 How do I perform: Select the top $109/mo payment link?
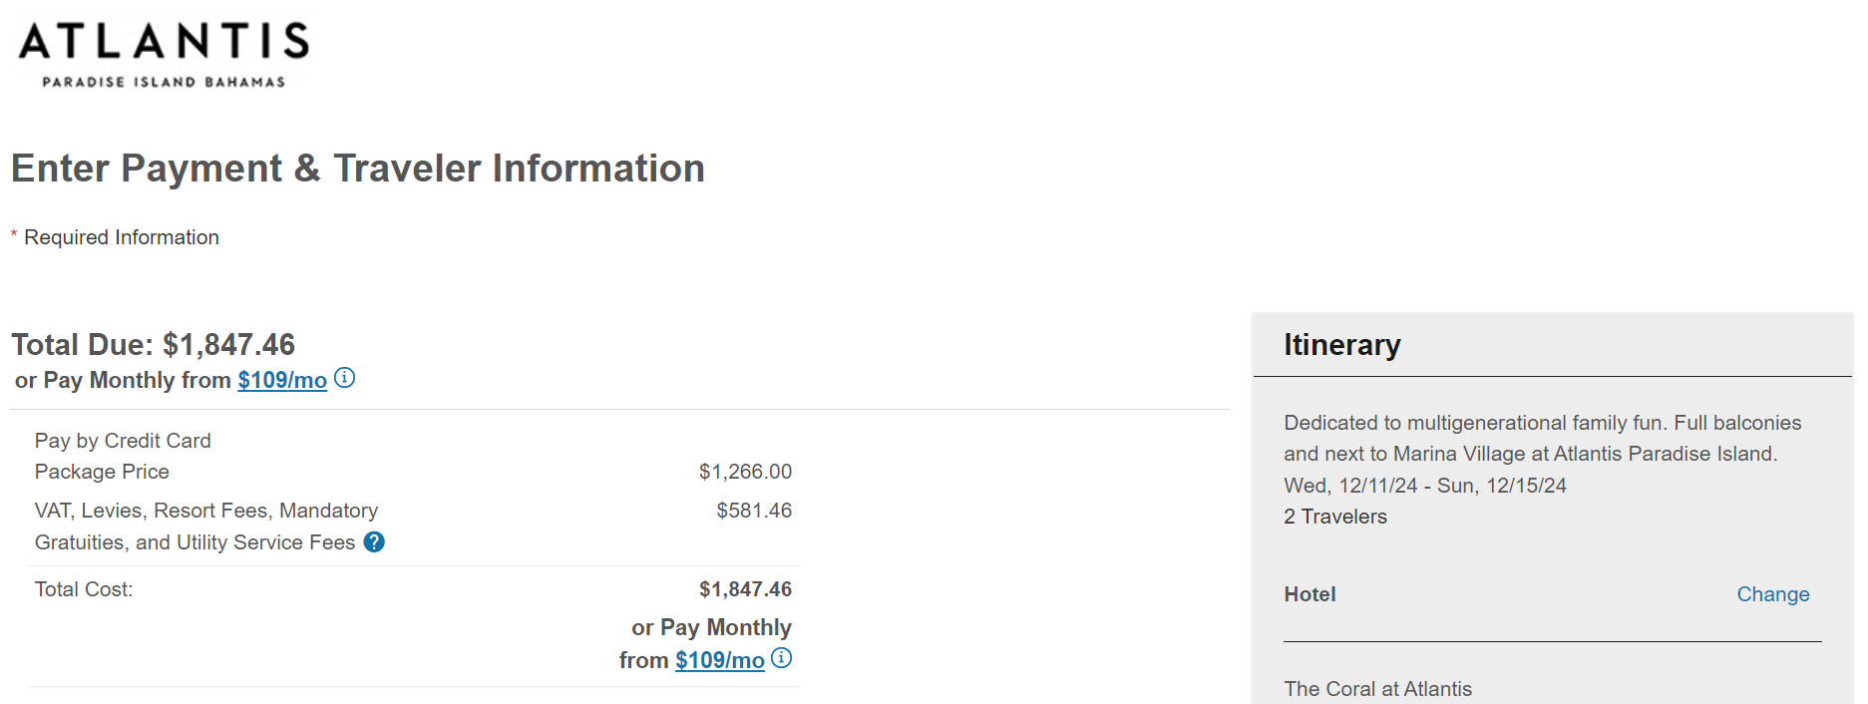[282, 380]
